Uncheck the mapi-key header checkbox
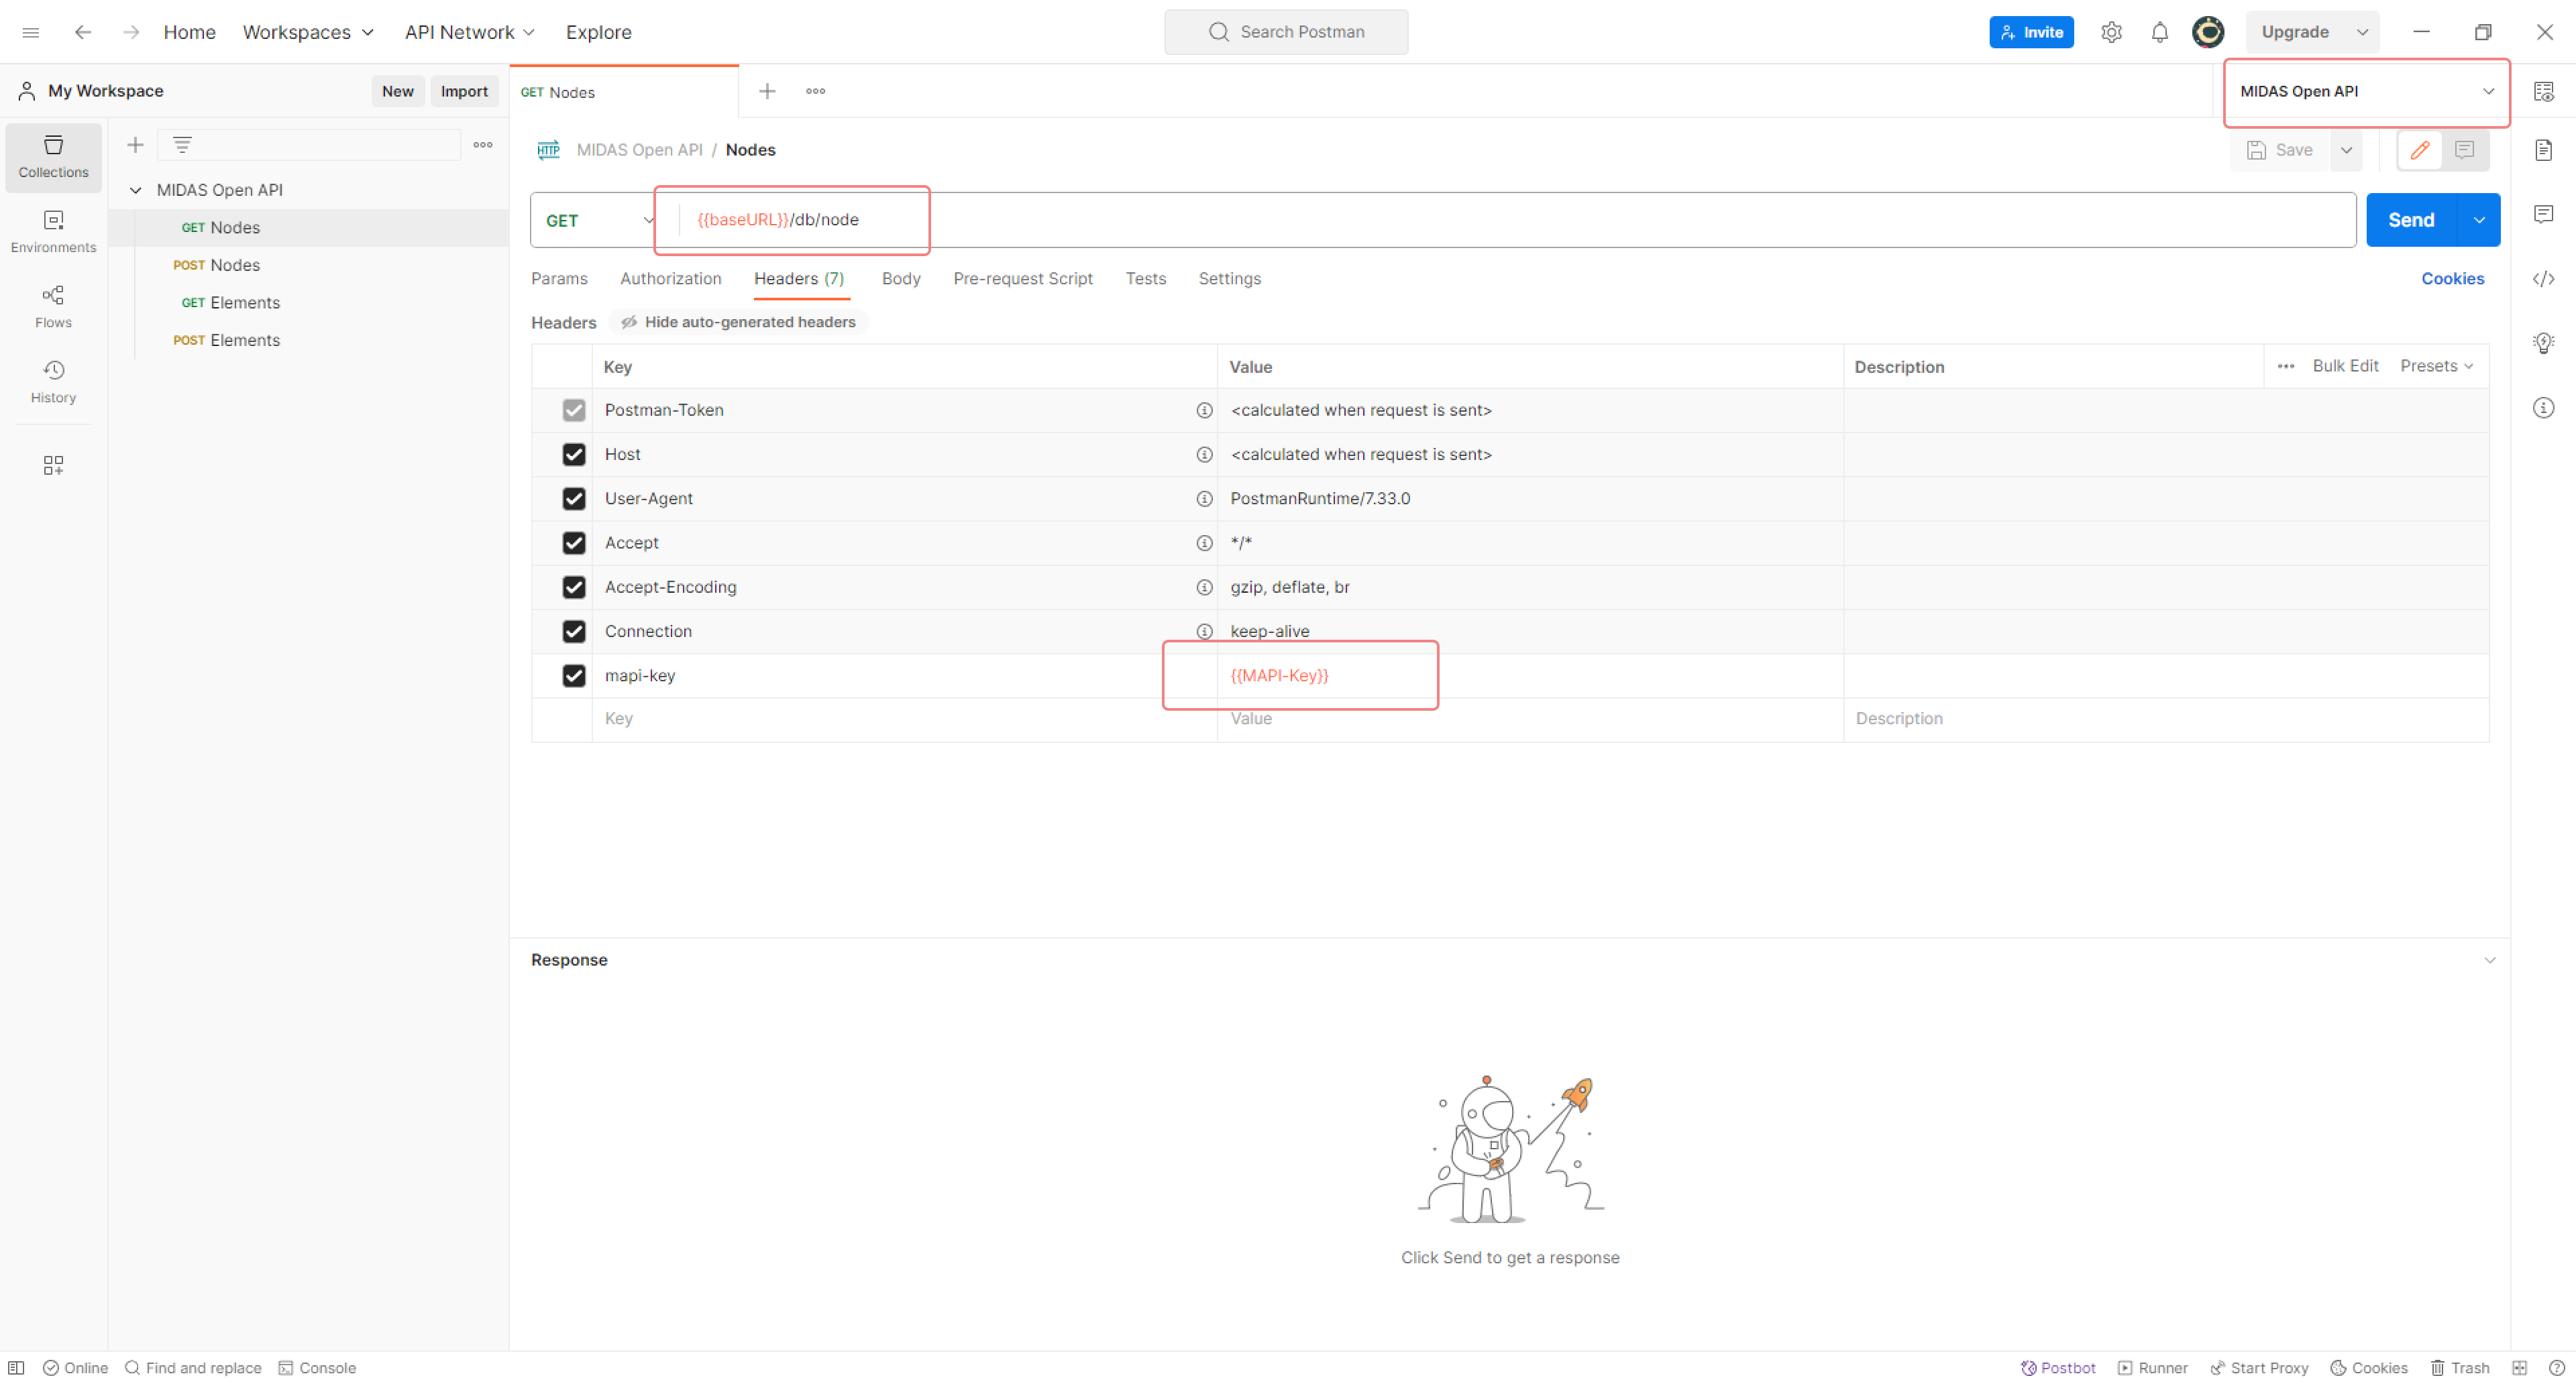 [x=574, y=675]
